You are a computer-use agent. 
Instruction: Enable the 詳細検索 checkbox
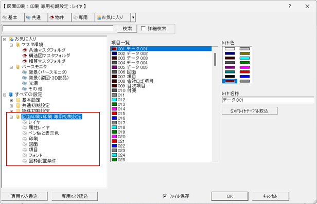(143, 29)
